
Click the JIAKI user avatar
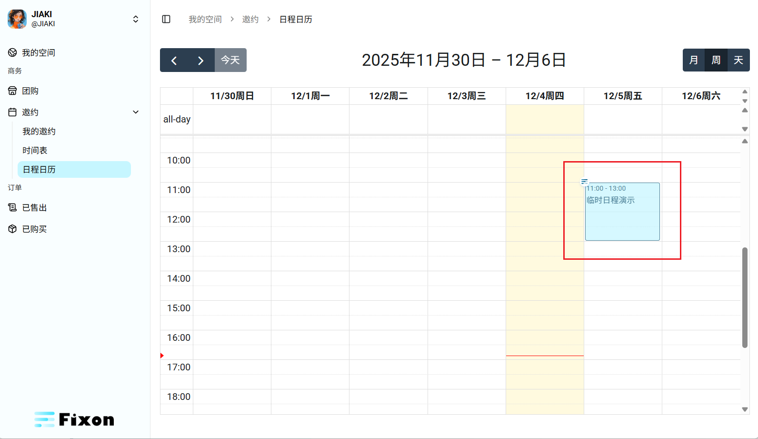pyautogui.click(x=17, y=19)
